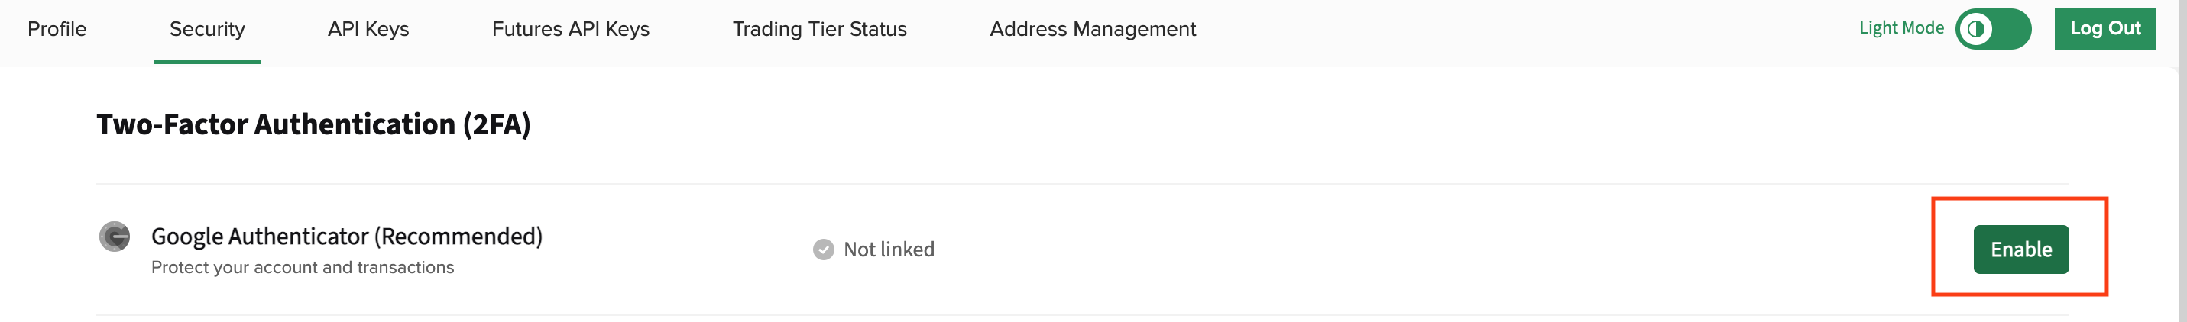Click the green underline below the Security tab
Viewport: 2187px width, 322px height.
click(x=207, y=61)
